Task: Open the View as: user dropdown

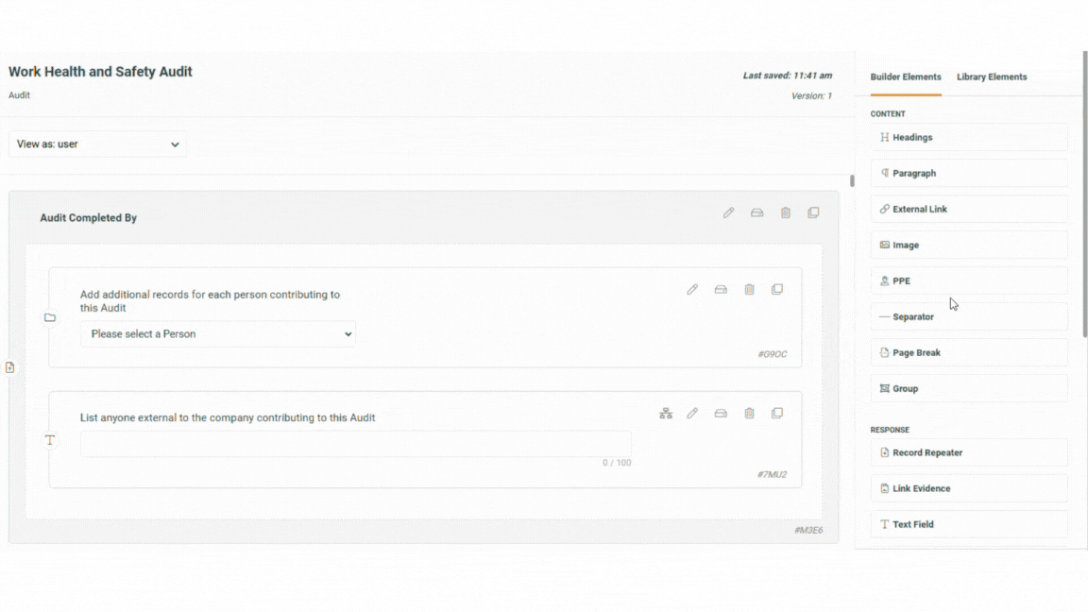Action: [97, 144]
